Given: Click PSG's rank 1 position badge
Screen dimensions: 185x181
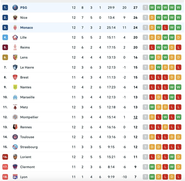Looking at the screenshot, I should coord(5,8).
